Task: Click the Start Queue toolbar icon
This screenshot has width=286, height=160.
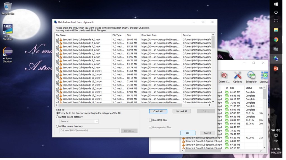Action: pos(264,76)
